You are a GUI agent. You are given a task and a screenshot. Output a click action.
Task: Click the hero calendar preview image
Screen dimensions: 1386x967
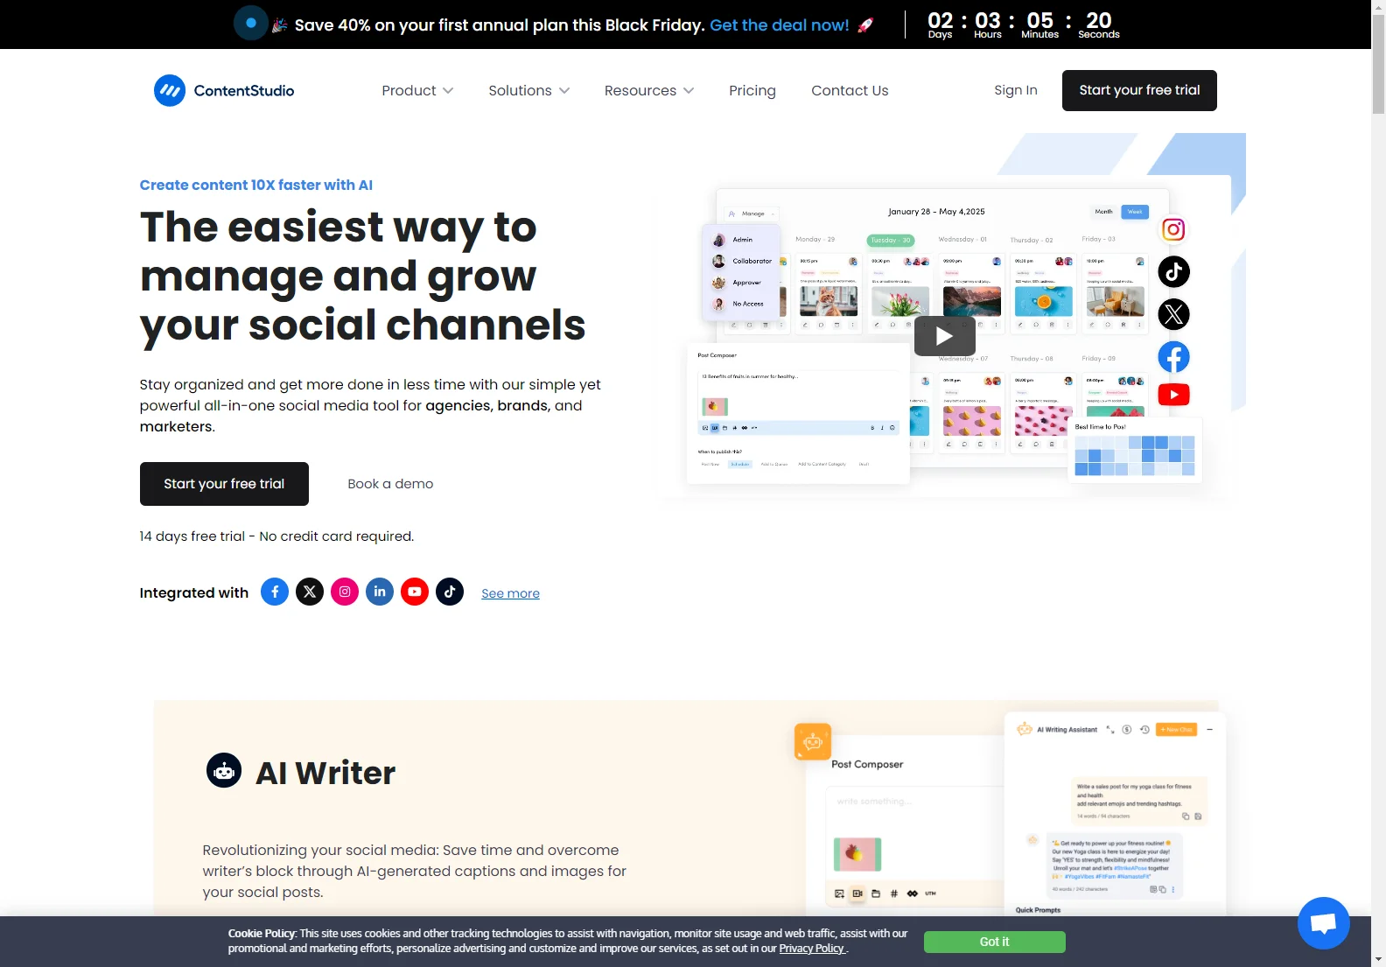[944, 336]
